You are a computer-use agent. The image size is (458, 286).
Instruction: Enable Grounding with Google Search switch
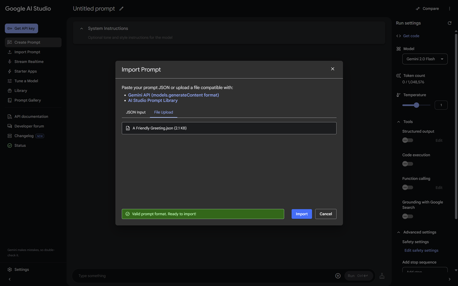[x=408, y=216]
